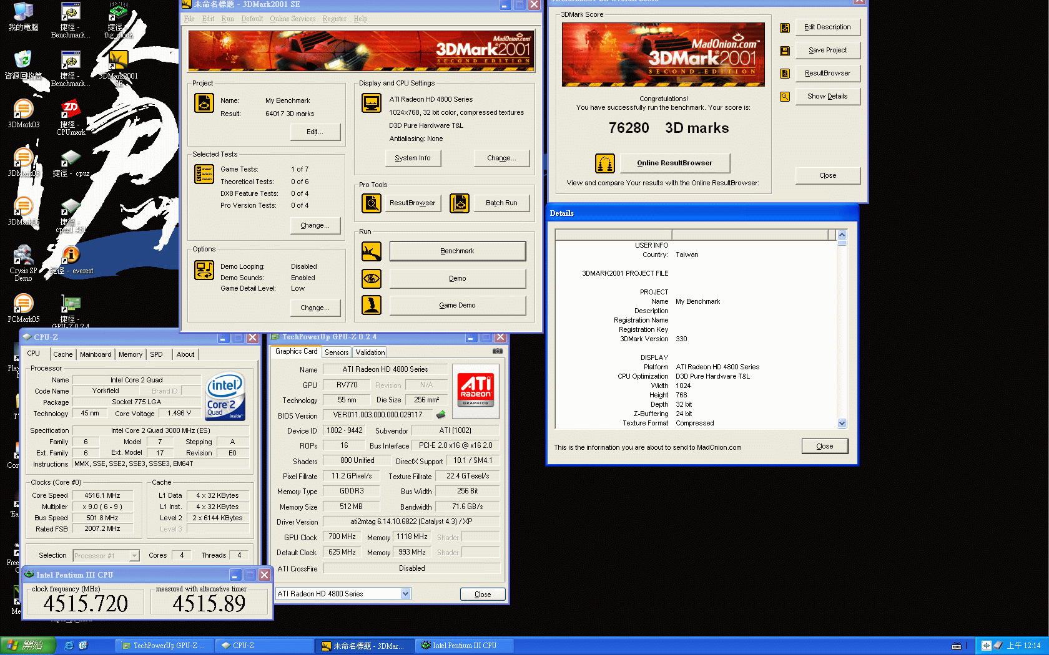Click the ResultBrowser magnifier icon in Pro Tools

point(372,203)
